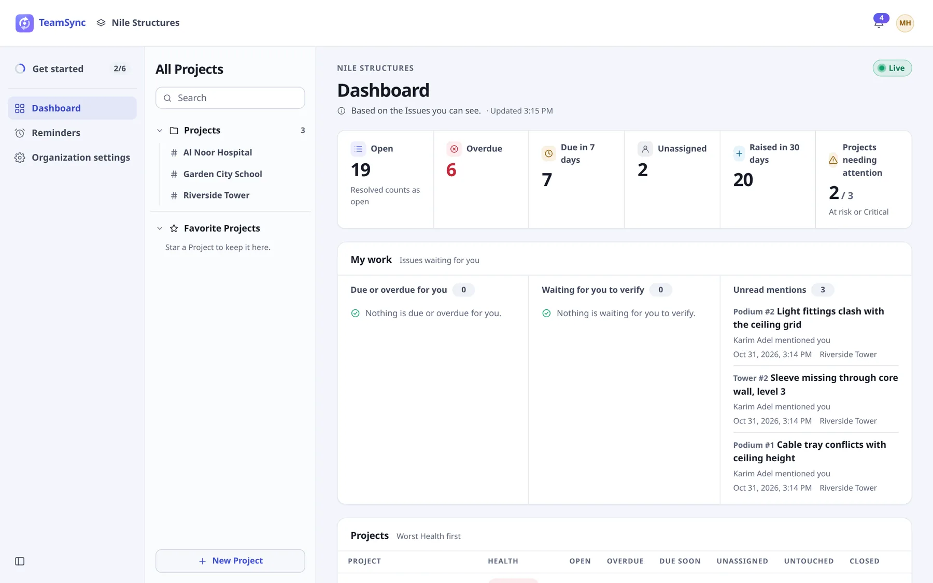933x583 pixels.
Task: Open the Unassigned count 2
Action: coord(643,170)
